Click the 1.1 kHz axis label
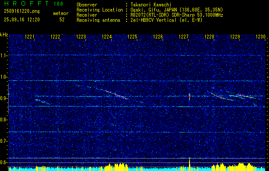269x171 pixels. tap(3, 56)
